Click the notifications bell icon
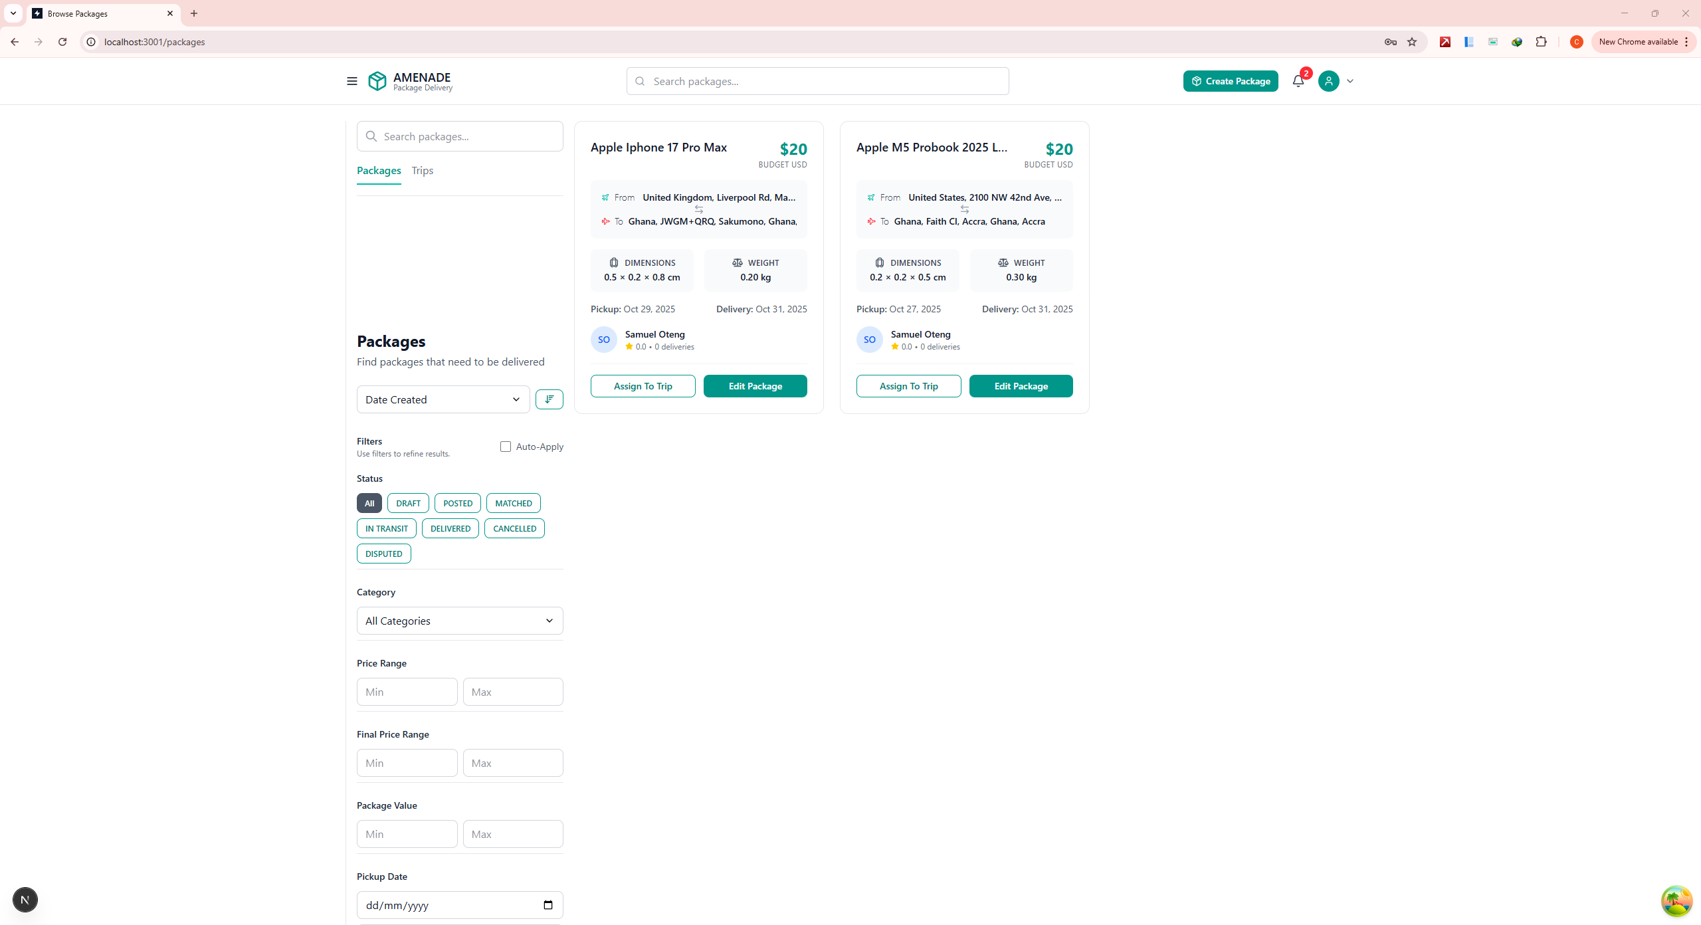The image size is (1701, 925). point(1298,81)
